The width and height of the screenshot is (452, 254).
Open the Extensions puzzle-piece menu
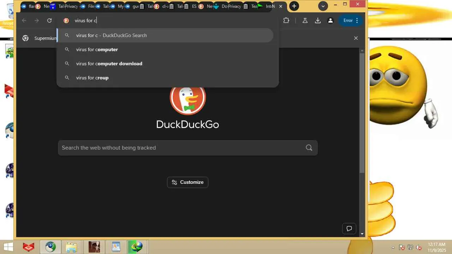[x=286, y=20]
